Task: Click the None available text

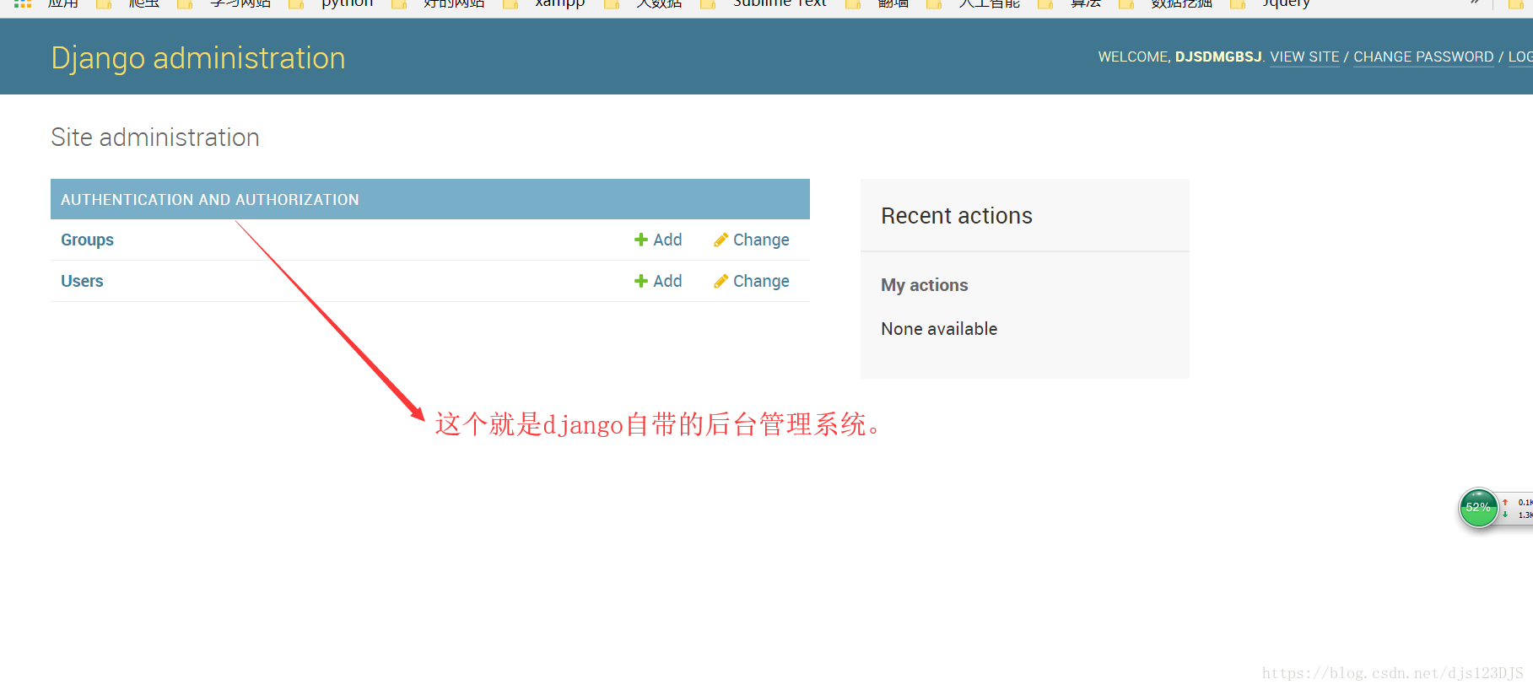Action: 939,329
